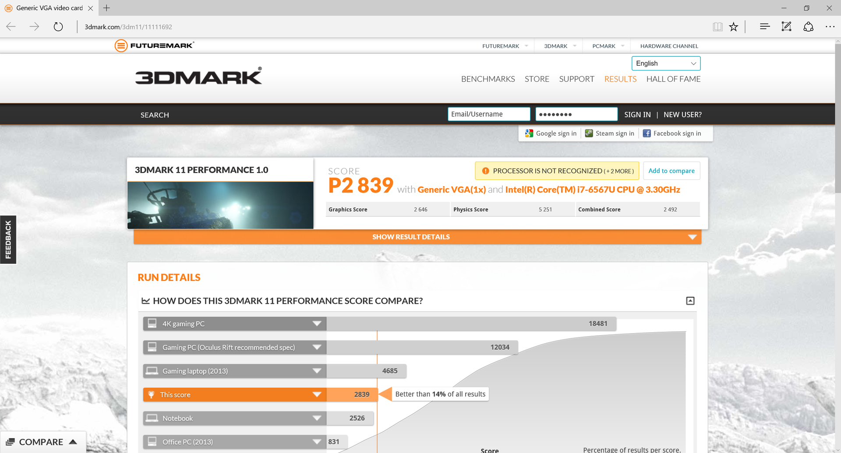Open the share/notifications bell icon
The width and height of the screenshot is (841, 453).
point(809,27)
